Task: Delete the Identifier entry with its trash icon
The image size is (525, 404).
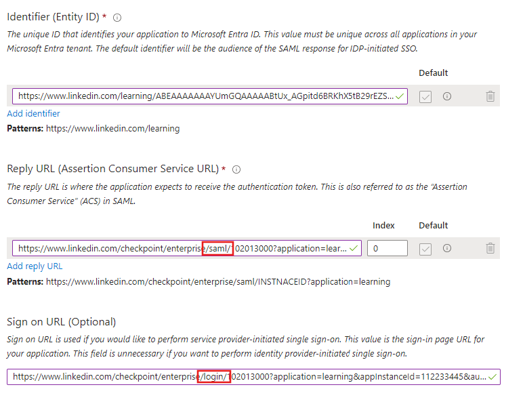Action: point(490,96)
